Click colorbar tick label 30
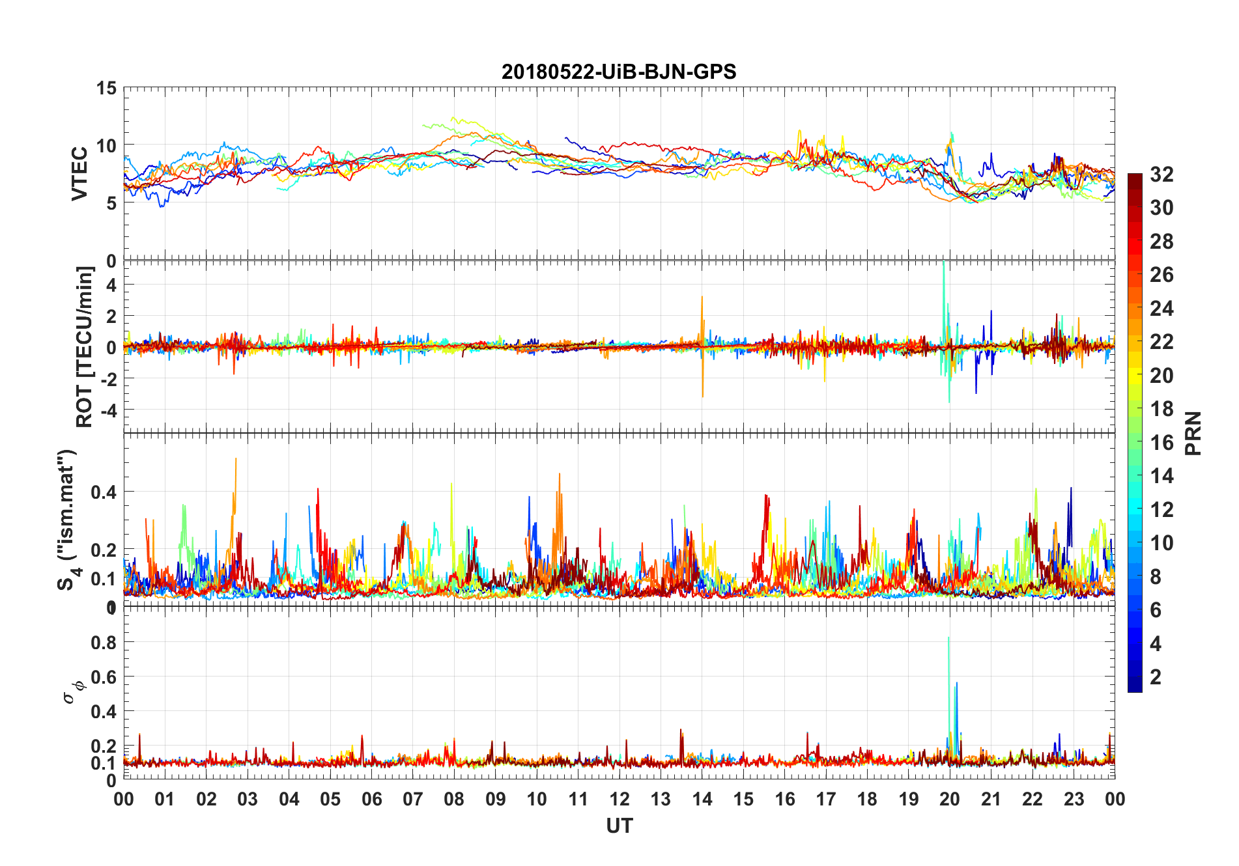The width and height of the screenshot is (1239, 866). (x=1161, y=208)
